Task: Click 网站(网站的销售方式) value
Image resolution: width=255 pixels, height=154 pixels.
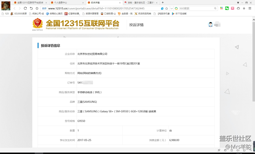Action: 89,73
